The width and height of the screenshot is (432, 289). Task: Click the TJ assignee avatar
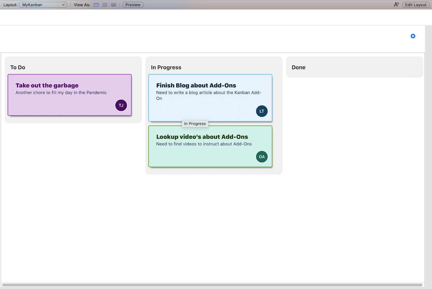click(x=121, y=105)
